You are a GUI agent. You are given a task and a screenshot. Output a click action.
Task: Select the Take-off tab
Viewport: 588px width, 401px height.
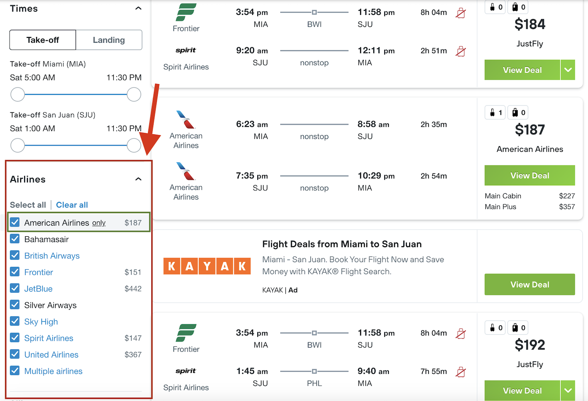click(x=43, y=40)
